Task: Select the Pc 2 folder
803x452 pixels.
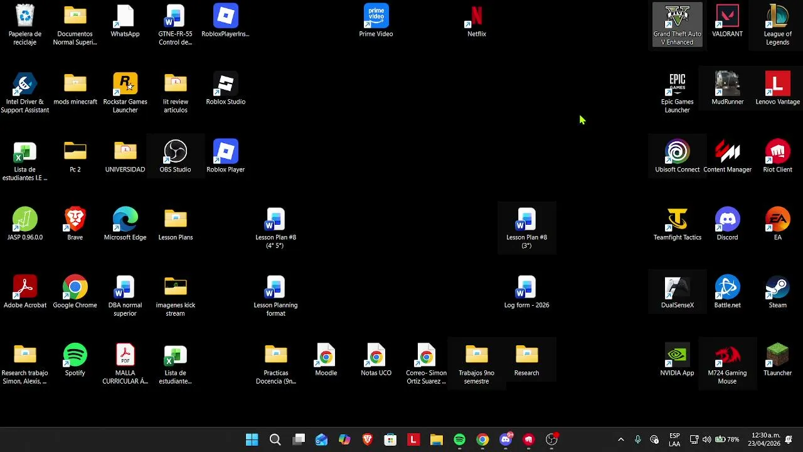Action: tap(75, 157)
